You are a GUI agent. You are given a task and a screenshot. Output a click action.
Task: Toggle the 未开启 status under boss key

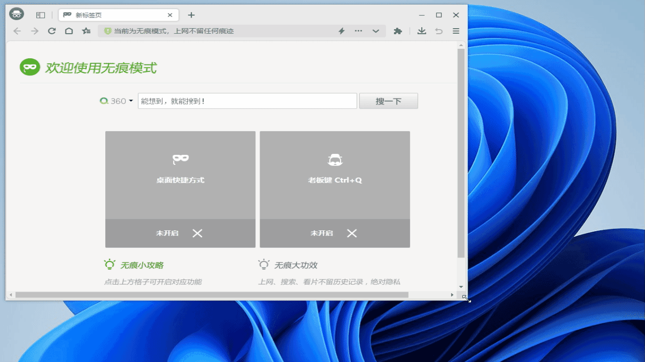[334, 233]
